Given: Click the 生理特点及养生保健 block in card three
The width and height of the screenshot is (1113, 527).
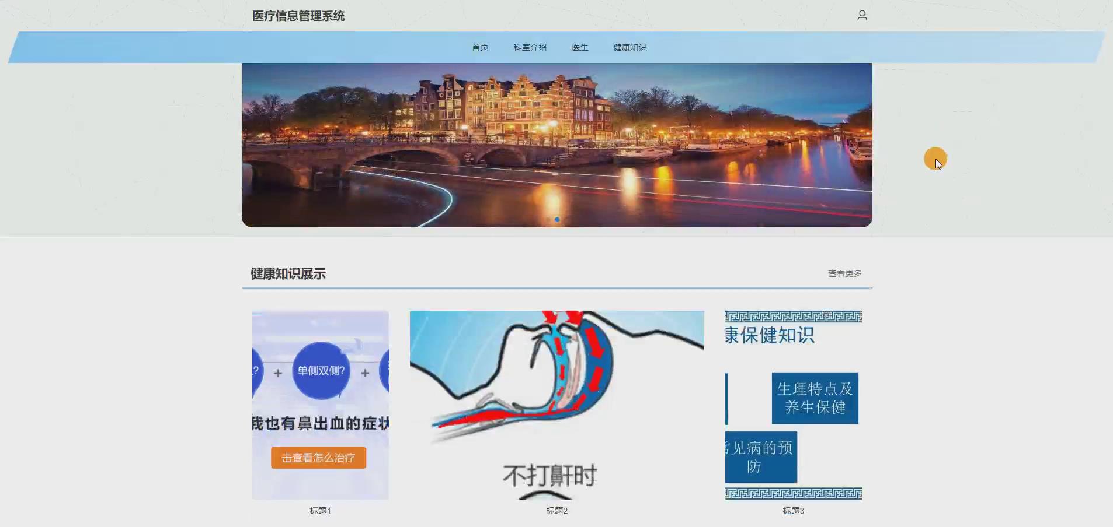Looking at the screenshot, I should point(815,398).
